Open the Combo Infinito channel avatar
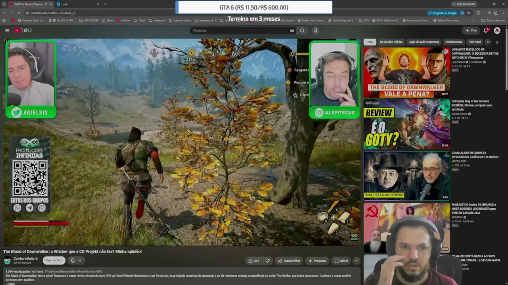This screenshot has width=508, height=285. (x=7, y=260)
